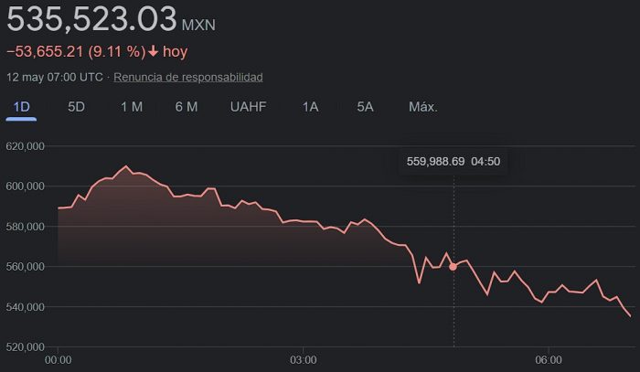
Task: Select the UAHF range tab
Action: tap(249, 107)
